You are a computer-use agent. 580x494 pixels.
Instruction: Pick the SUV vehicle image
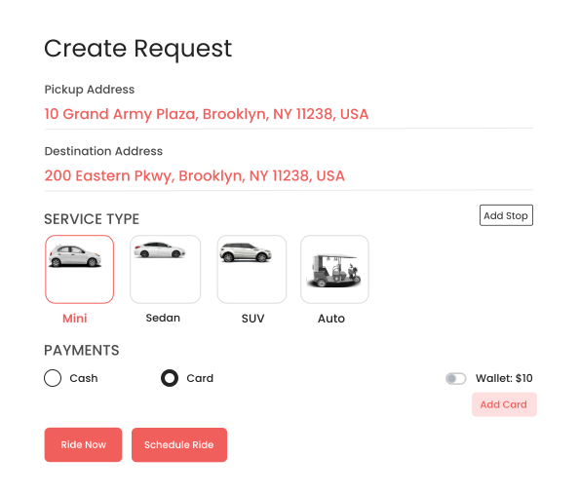click(x=246, y=252)
